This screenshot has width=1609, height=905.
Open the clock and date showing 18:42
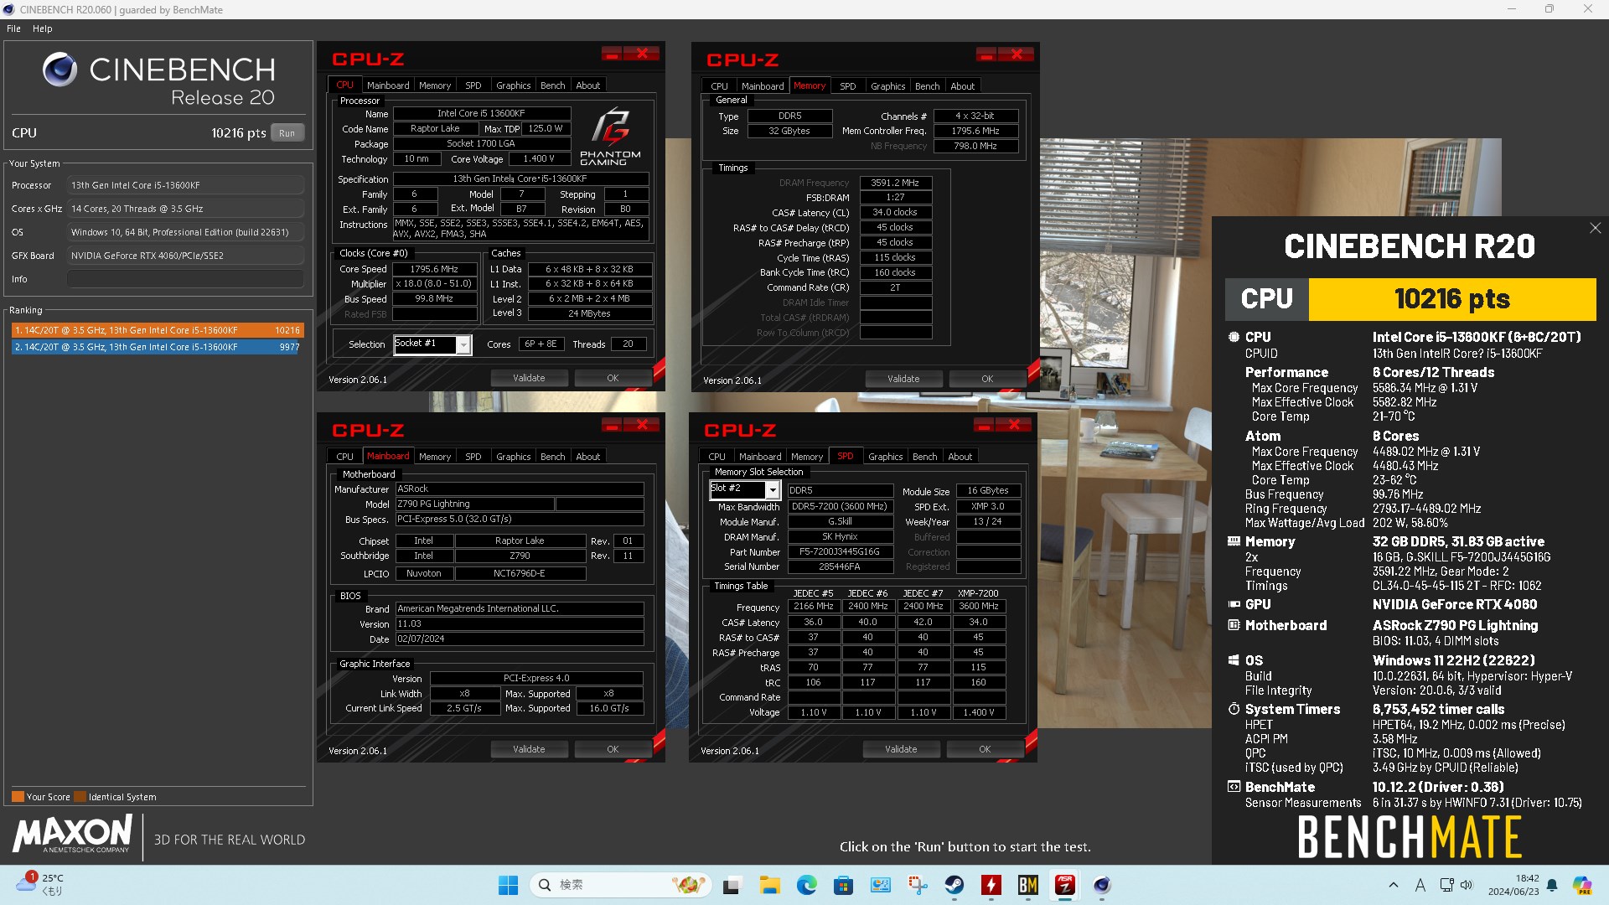(1513, 885)
